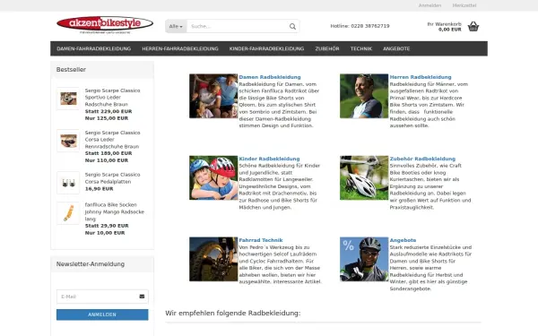Click the Hotline phone number text

(x=360, y=26)
